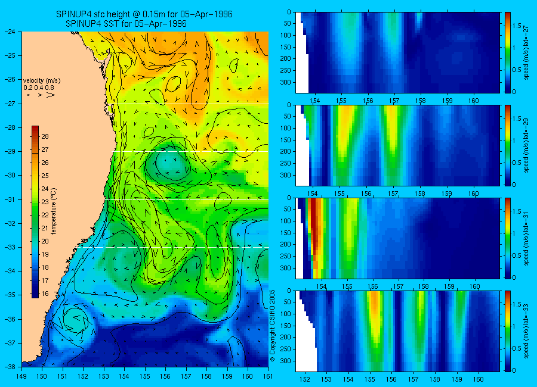The height and width of the screenshot is (387, 537).
Task: Click the speed colorbar beside the lat=-27 section
Action: tap(508, 52)
